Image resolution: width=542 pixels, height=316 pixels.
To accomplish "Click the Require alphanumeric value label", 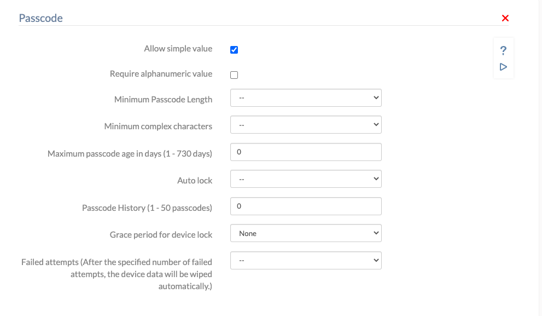I will point(161,73).
